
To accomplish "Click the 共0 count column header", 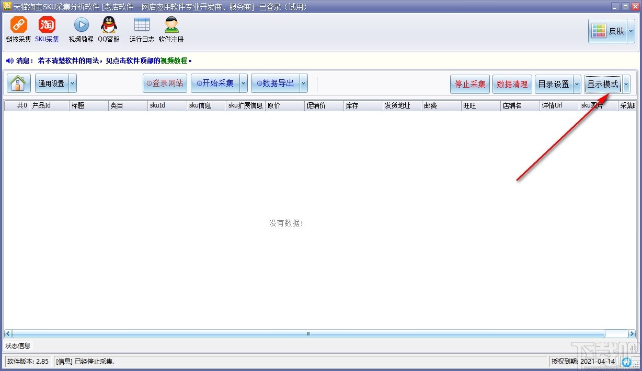I will [x=17, y=105].
